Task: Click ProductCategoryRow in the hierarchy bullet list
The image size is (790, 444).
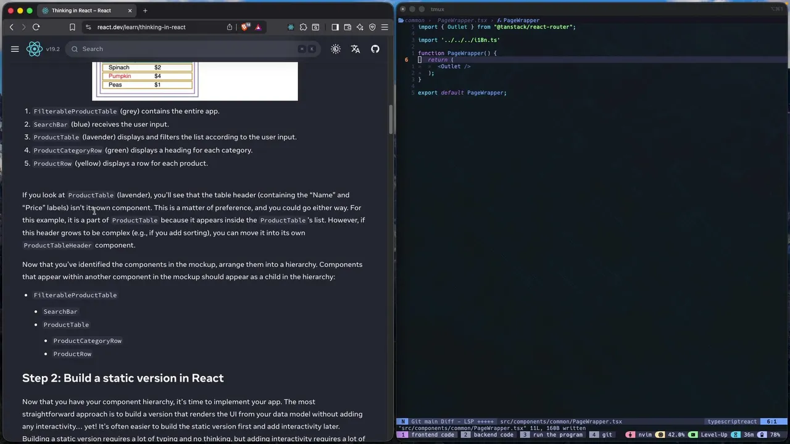Action: pyautogui.click(x=87, y=341)
